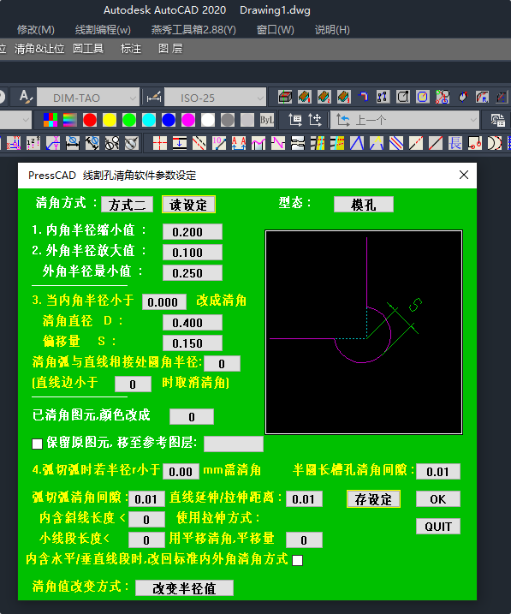
Task: Pick the cyan color swatch
Action: (149, 120)
